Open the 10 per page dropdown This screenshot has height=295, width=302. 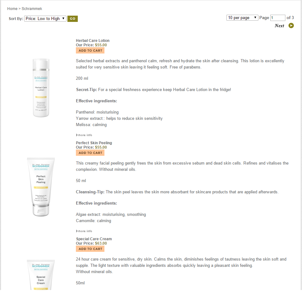tap(242, 18)
